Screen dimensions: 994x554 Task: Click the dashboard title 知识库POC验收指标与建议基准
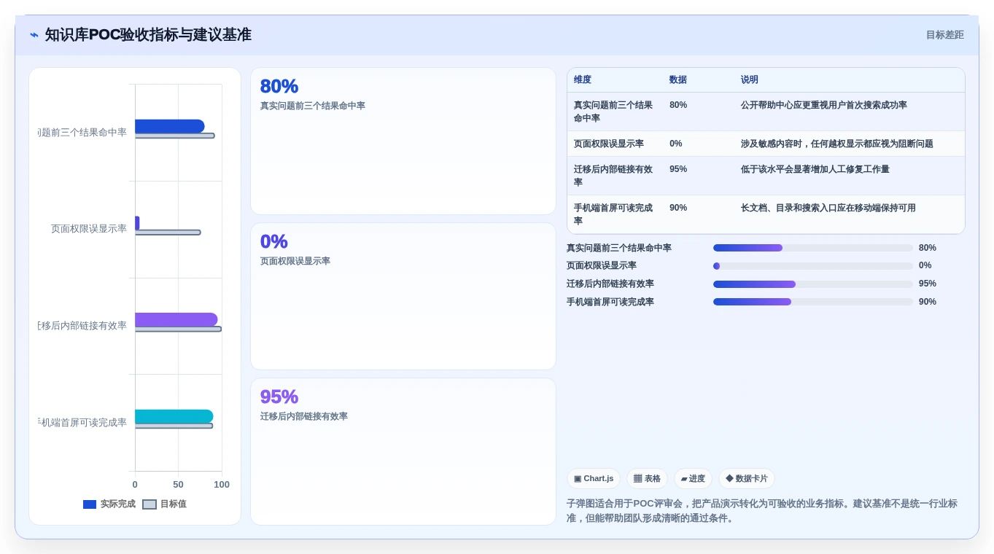148,35
